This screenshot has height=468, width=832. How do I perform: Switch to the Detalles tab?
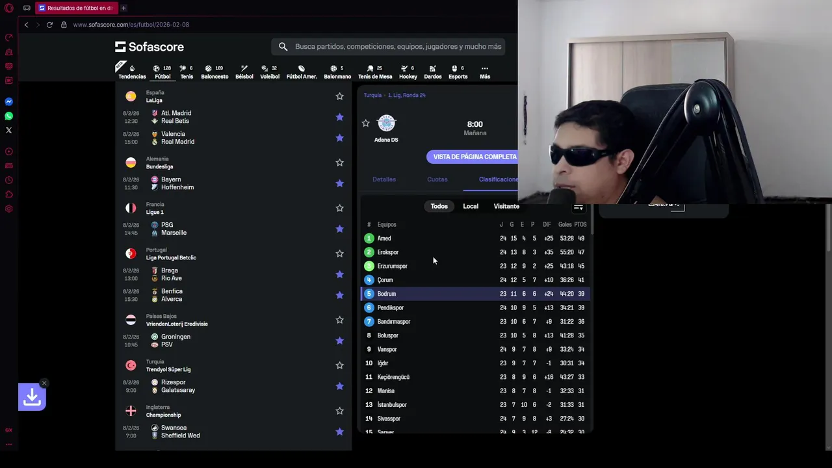click(384, 179)
